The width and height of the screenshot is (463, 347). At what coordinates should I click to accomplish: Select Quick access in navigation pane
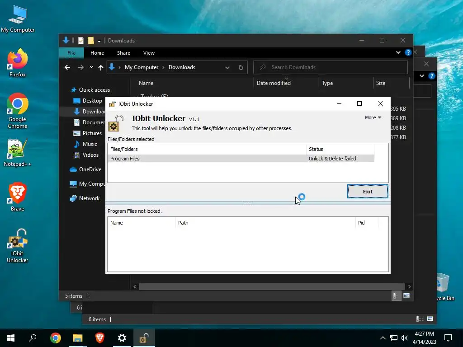click(90, 90)
